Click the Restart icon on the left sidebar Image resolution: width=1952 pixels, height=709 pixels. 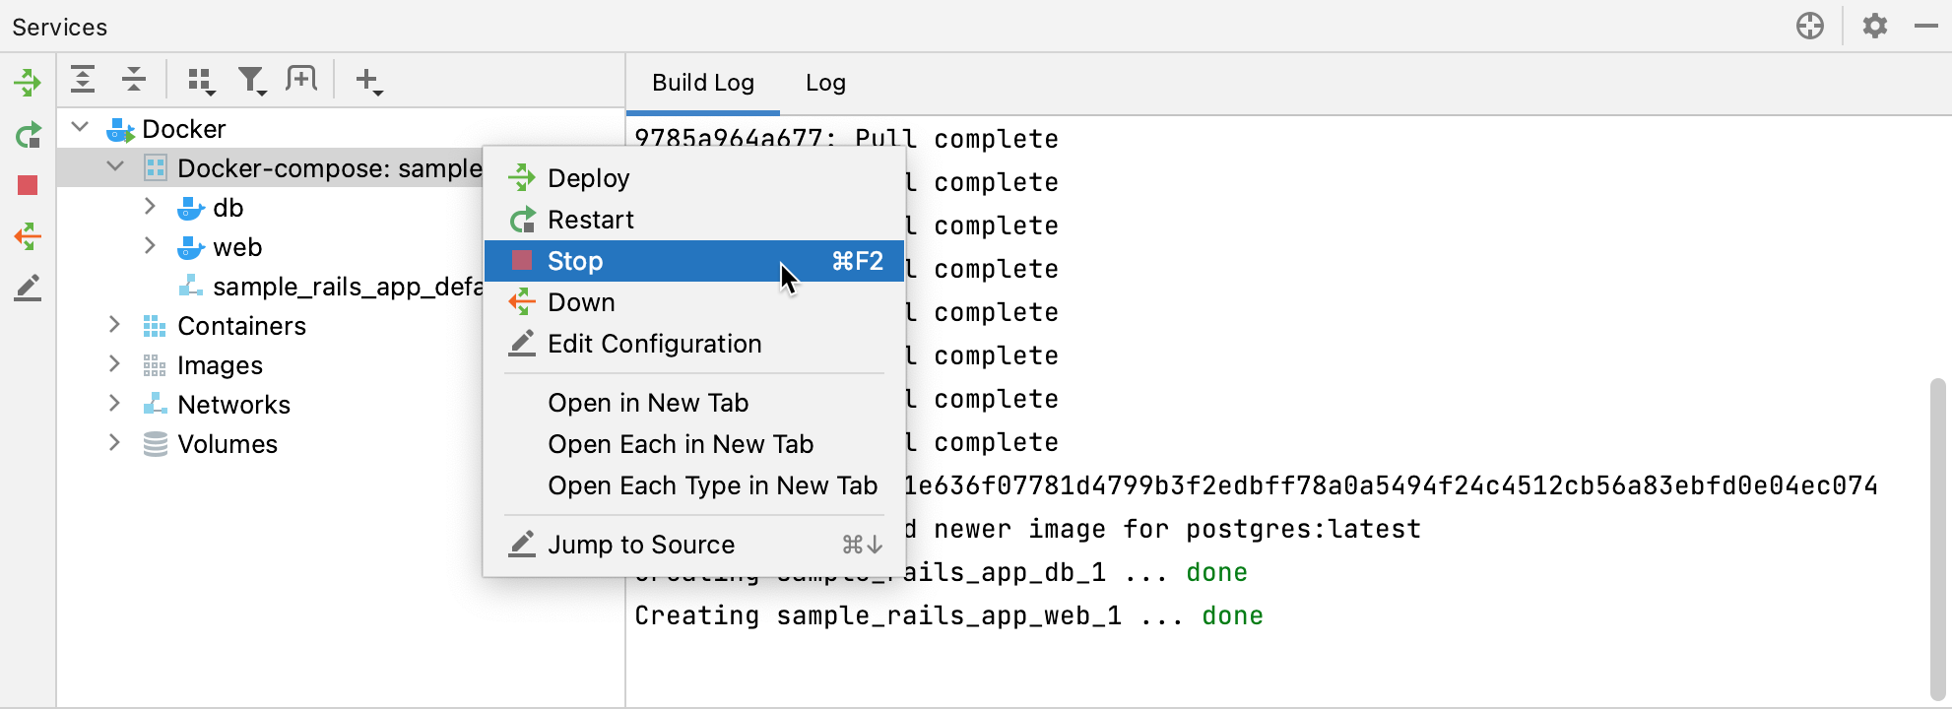point(28,135)
